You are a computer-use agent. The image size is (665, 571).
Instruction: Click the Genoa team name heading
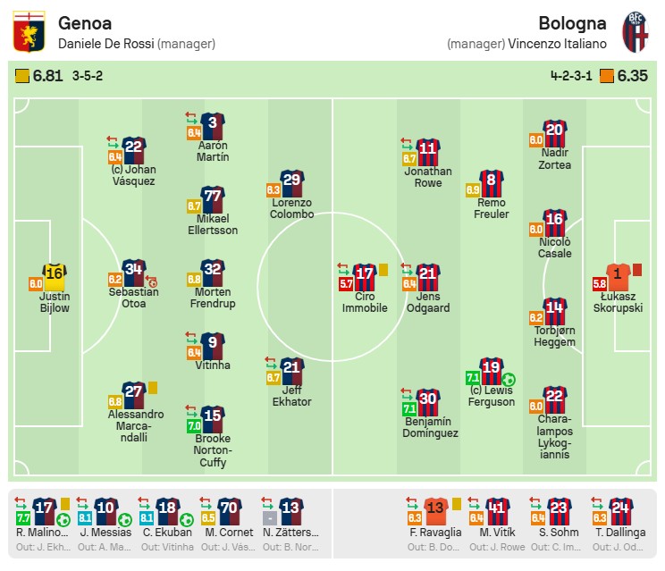click(84, 23)
